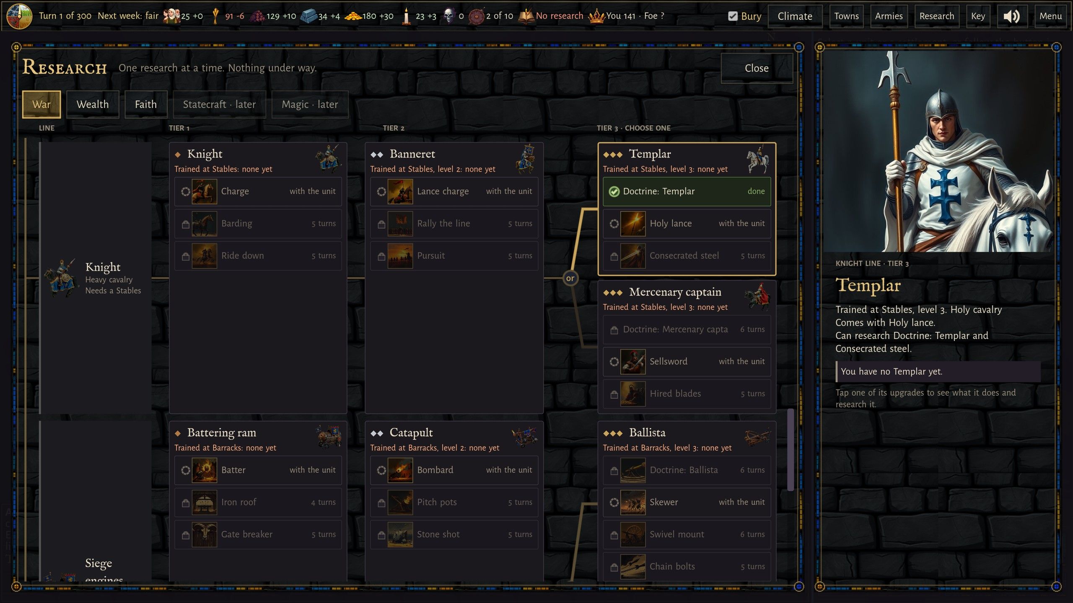Select the Charge upgrade icon
This screenshot has width=1073, height=603.
click(x=204, y=191)
